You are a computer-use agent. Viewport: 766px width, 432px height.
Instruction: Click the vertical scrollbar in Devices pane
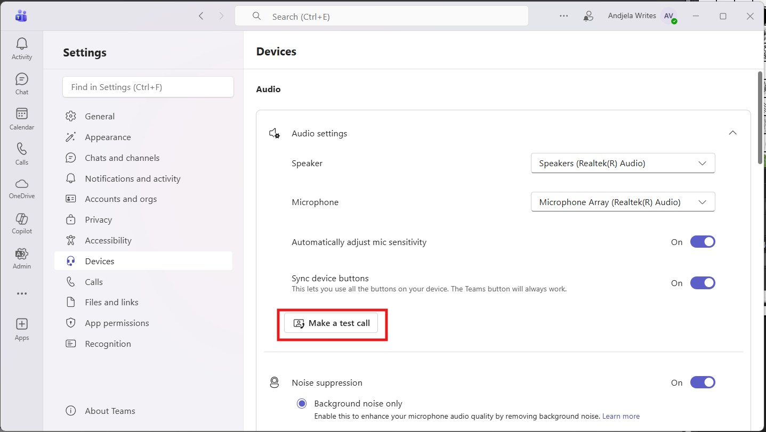tap(760, 117)
